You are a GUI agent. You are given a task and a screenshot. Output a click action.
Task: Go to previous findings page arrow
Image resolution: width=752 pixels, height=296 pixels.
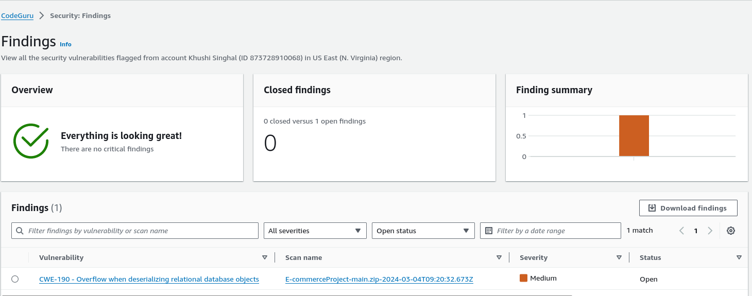click(681, 231)
